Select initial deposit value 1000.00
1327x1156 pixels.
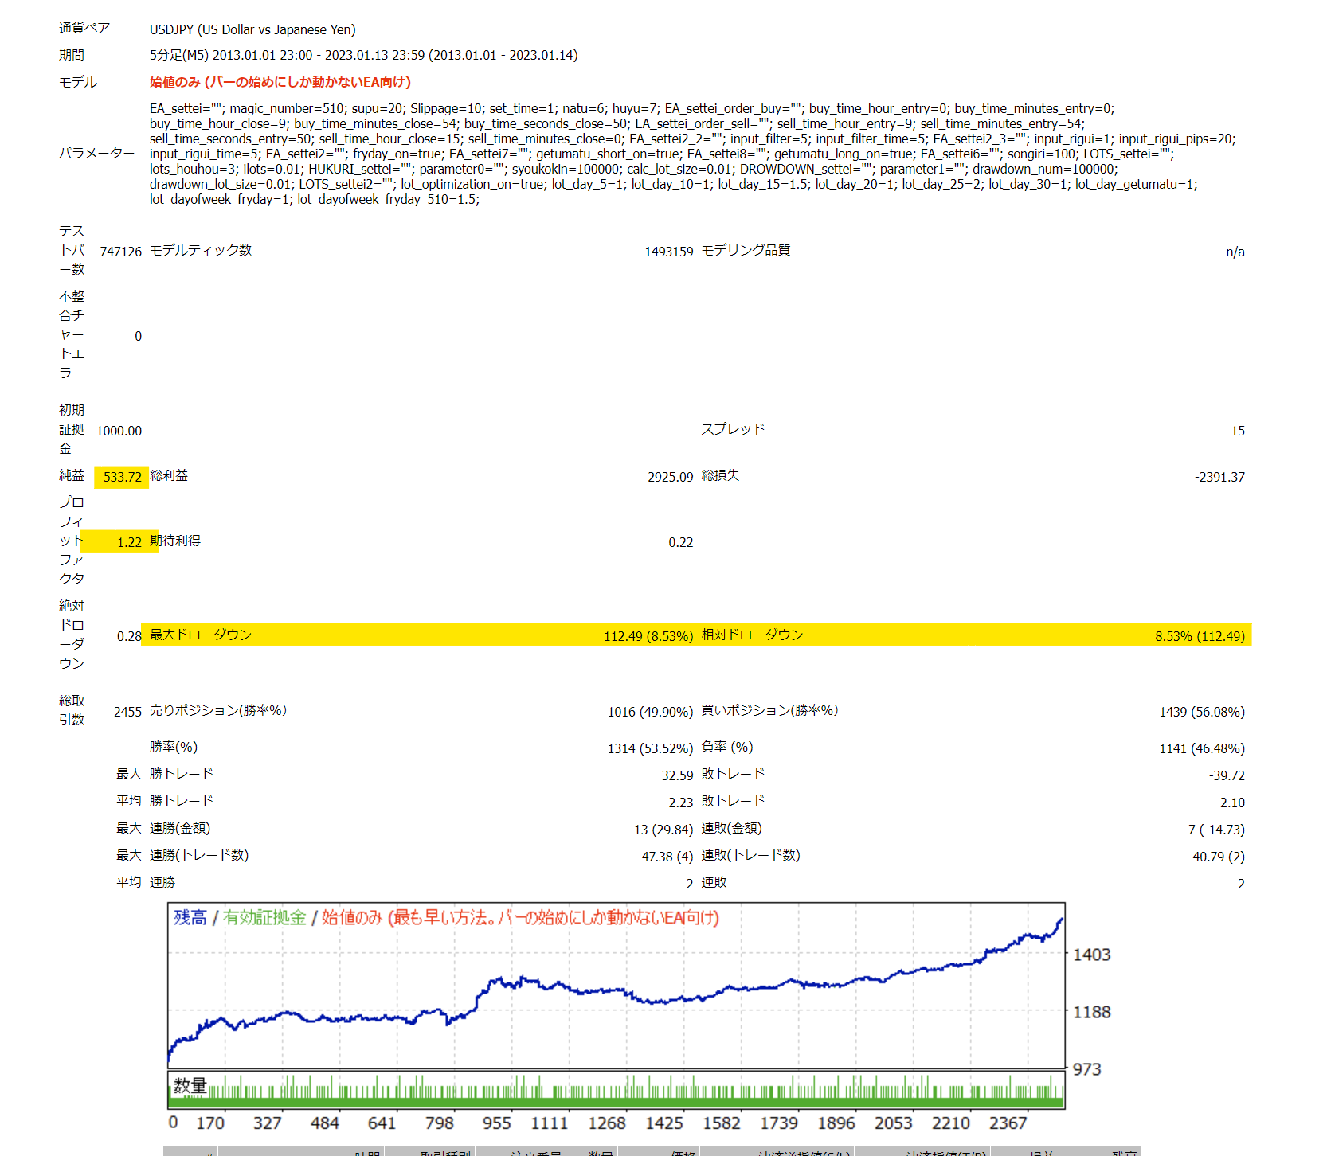119,431
